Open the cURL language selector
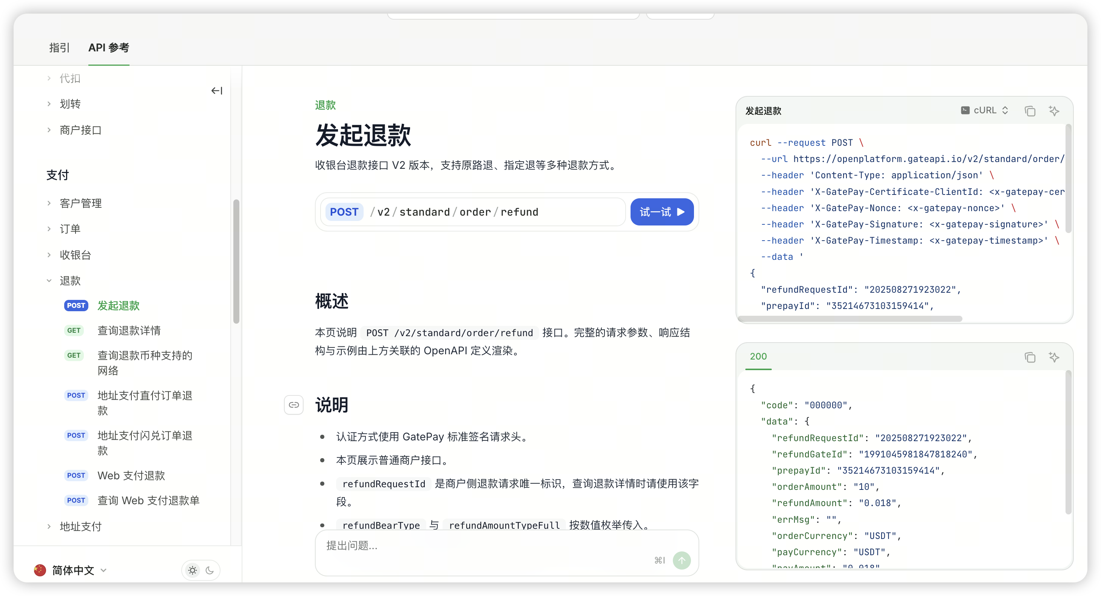The image size is (1101, 596). (x=985, y=110)
